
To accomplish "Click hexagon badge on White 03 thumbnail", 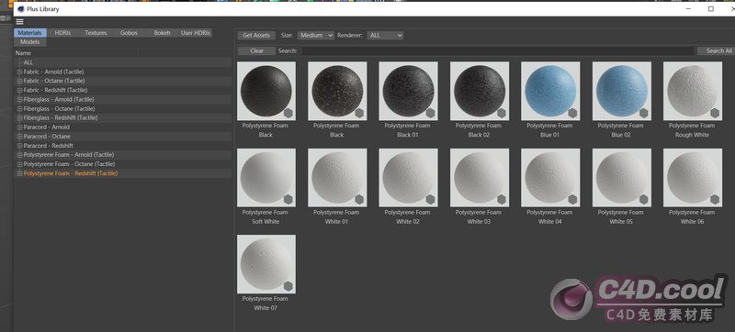I will click(x=502, y=199).
